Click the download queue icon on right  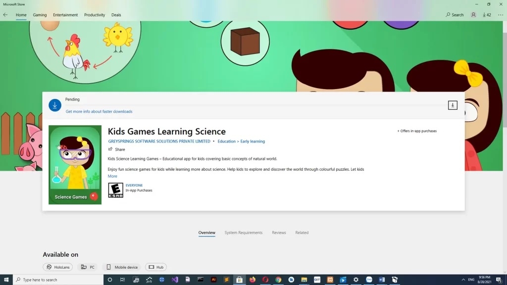(x=453, y=105)
